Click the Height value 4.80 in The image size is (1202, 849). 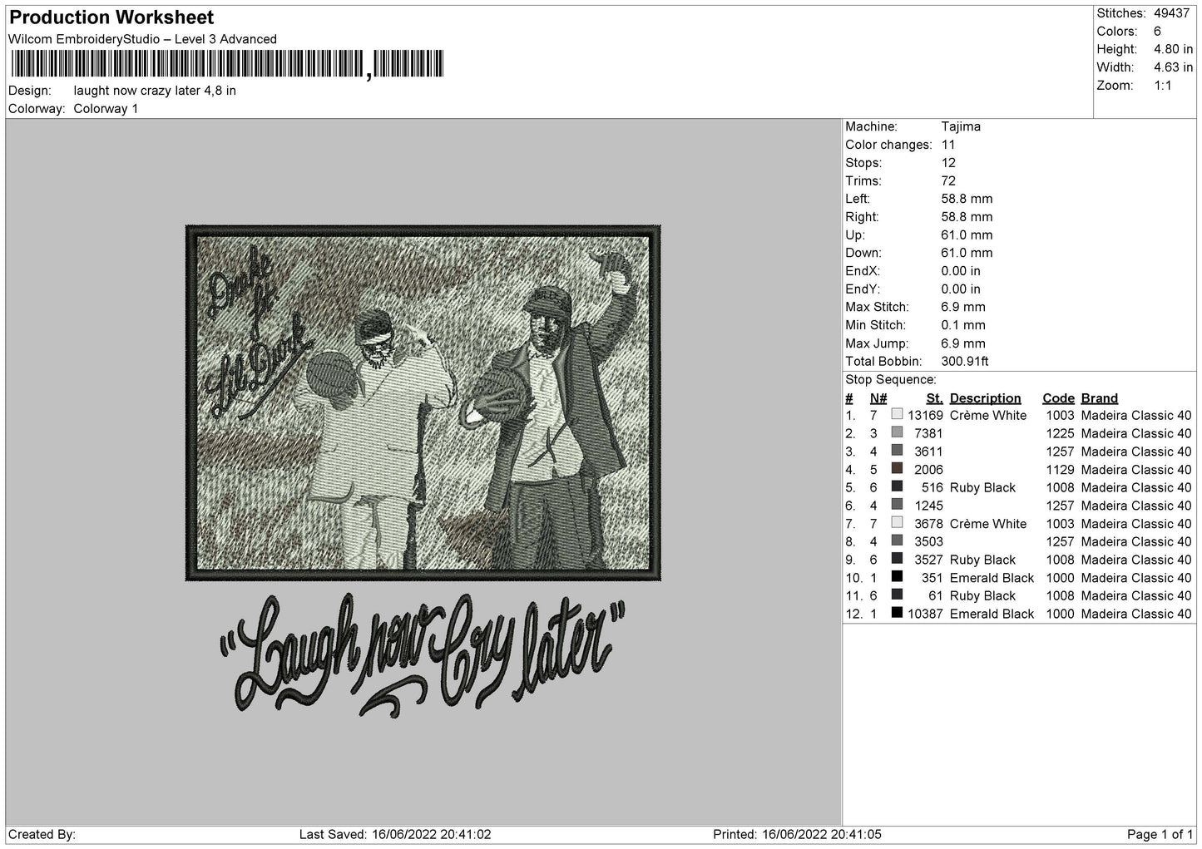pyautogui.click(x=1173, y=50)
